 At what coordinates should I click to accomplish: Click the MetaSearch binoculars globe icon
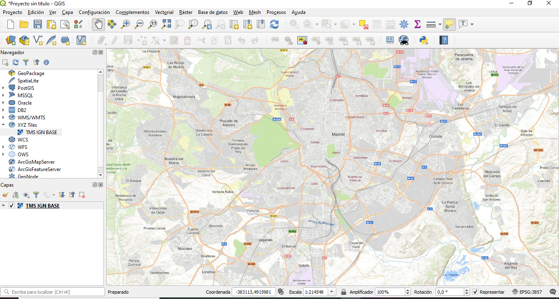tap(404, 40)
